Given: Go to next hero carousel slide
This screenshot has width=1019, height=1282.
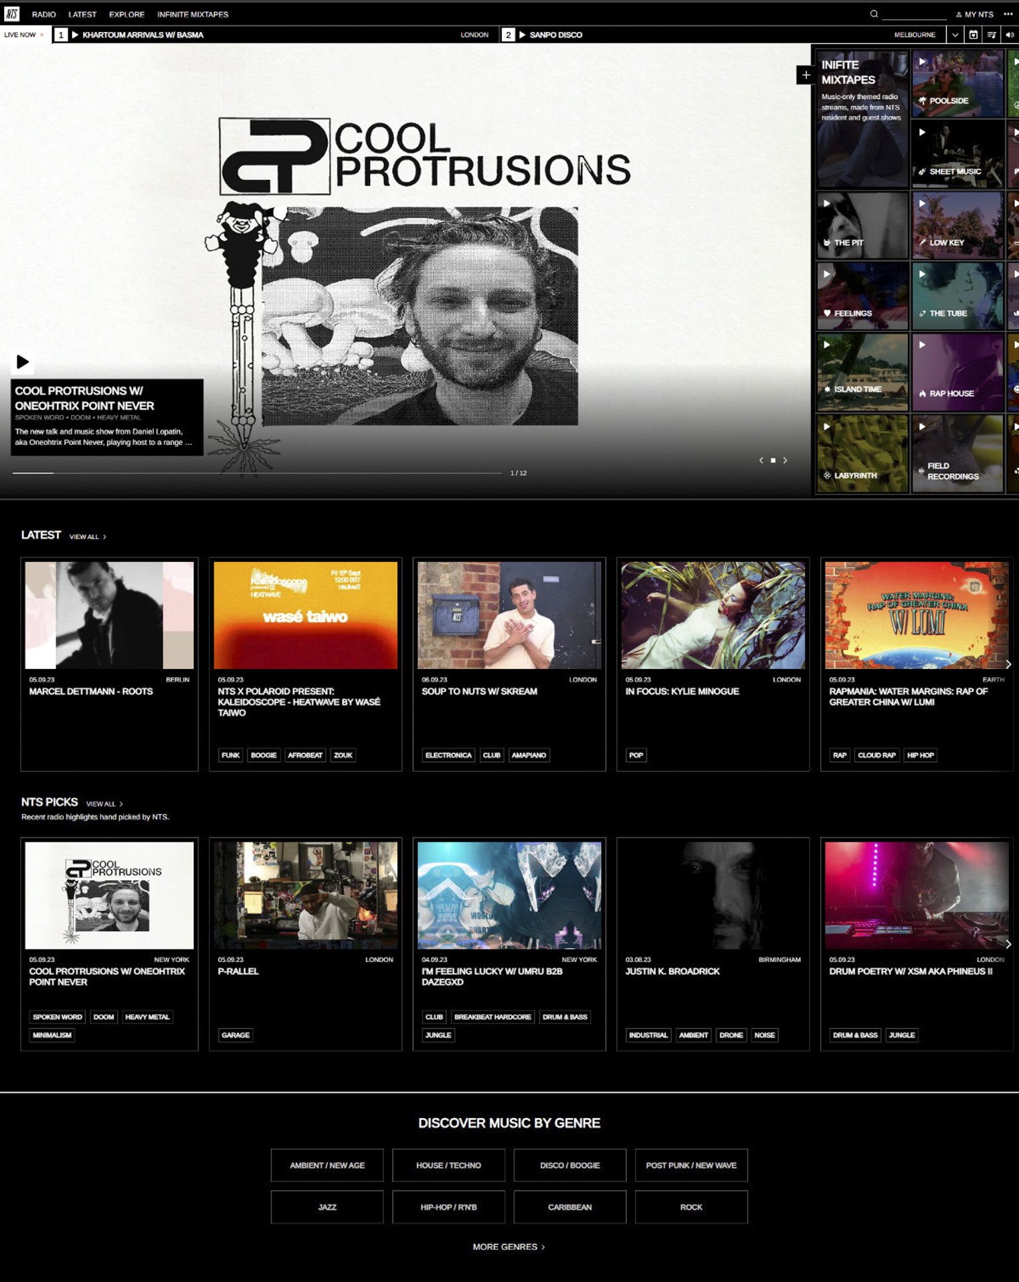Looking at the screenshot, I should [x=785, y=460].
